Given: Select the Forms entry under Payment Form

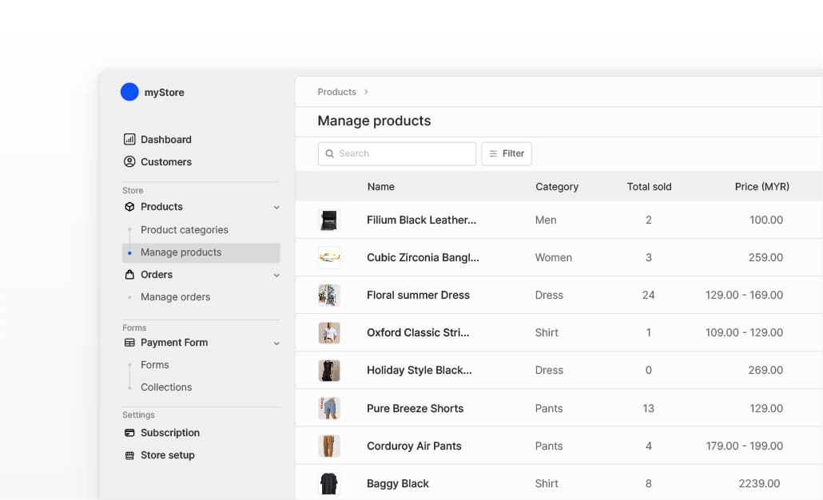Looking at the screenshot, I should coord(154,364).
